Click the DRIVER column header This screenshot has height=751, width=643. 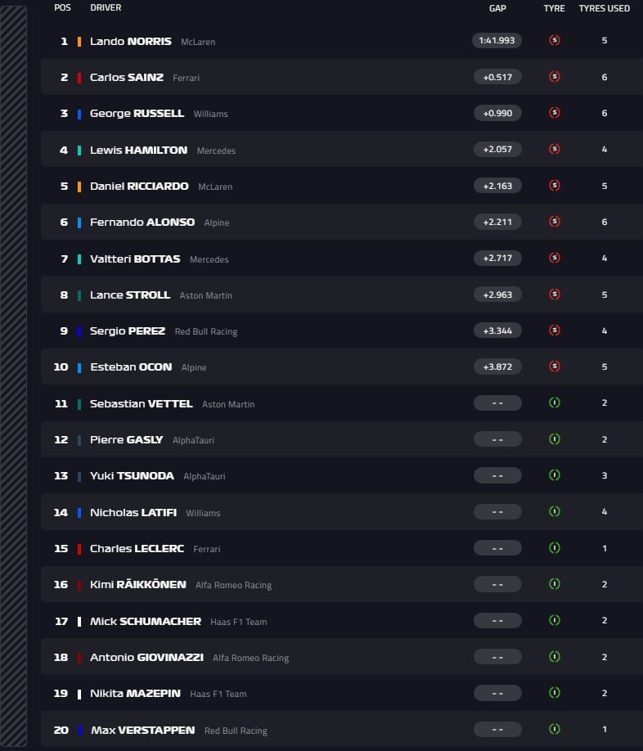106,7
